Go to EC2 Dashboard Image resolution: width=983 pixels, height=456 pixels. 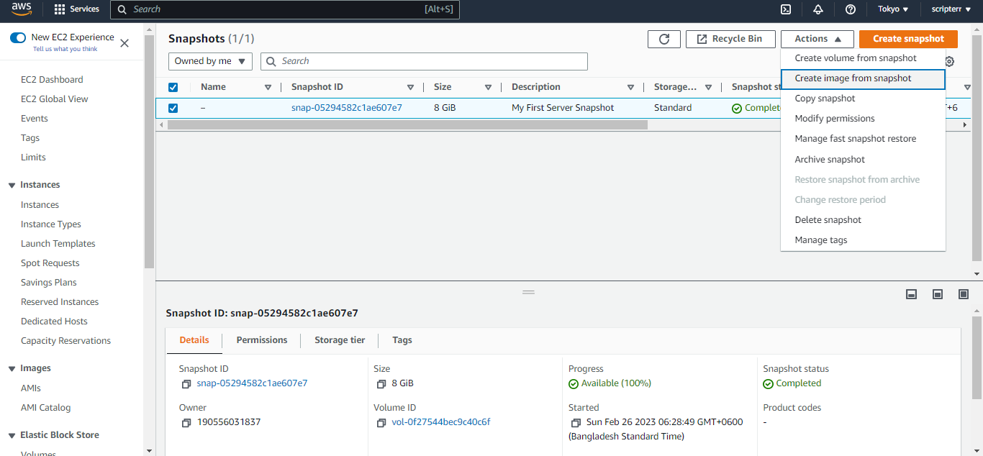tap(52, 80)
